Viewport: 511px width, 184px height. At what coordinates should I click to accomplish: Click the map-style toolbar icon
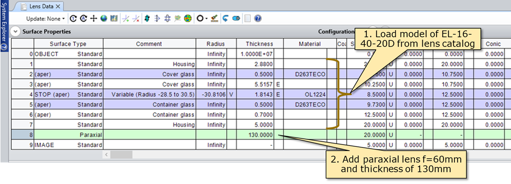(x=114, y=18)
